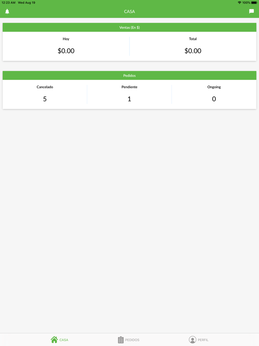The width and height of the screenshot is (259, 346).
Task: Tap the Pedidos section header
Action: click(129, 76)
